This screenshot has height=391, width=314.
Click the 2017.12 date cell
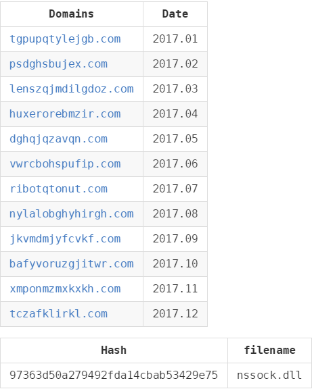click(x=175, y=314)
